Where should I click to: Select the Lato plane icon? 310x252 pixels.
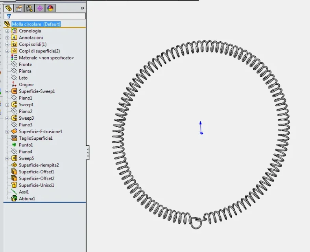[14, 78]
